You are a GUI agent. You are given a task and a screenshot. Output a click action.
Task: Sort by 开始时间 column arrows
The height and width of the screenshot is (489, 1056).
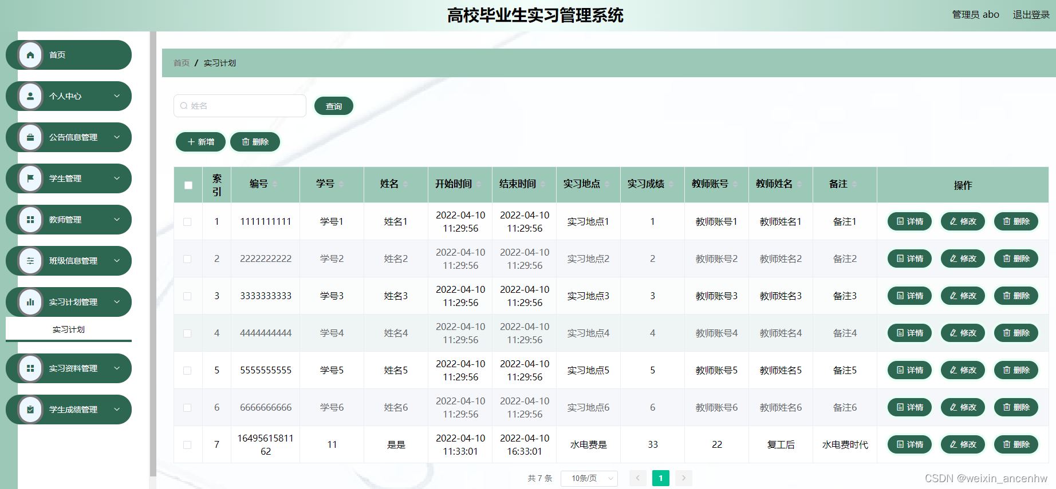(x=479, y=184)
